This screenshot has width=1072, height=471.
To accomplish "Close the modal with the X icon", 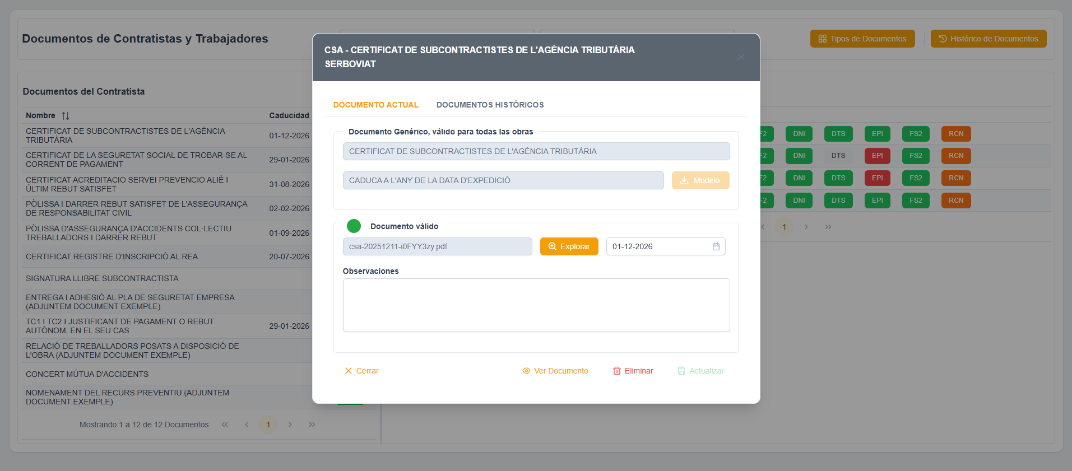I will (741, 57).
